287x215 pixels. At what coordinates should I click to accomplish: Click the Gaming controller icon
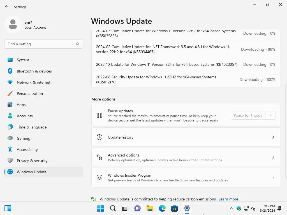pos(10,138)
